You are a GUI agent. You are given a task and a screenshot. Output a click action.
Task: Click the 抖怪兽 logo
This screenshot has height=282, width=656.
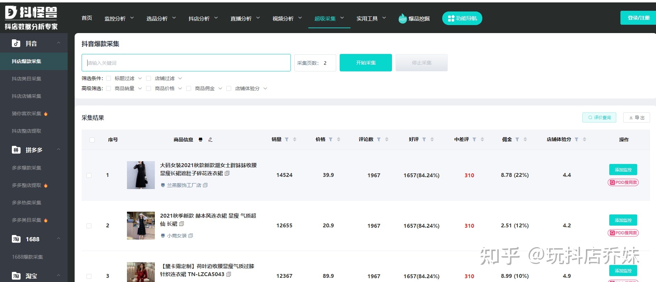click(31, 17)
